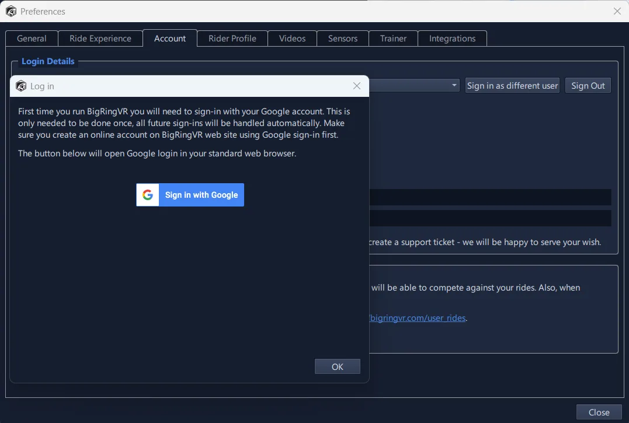Click the Preferences window title text
This screenshot has width=629, height=423.
tap(43, 12)
